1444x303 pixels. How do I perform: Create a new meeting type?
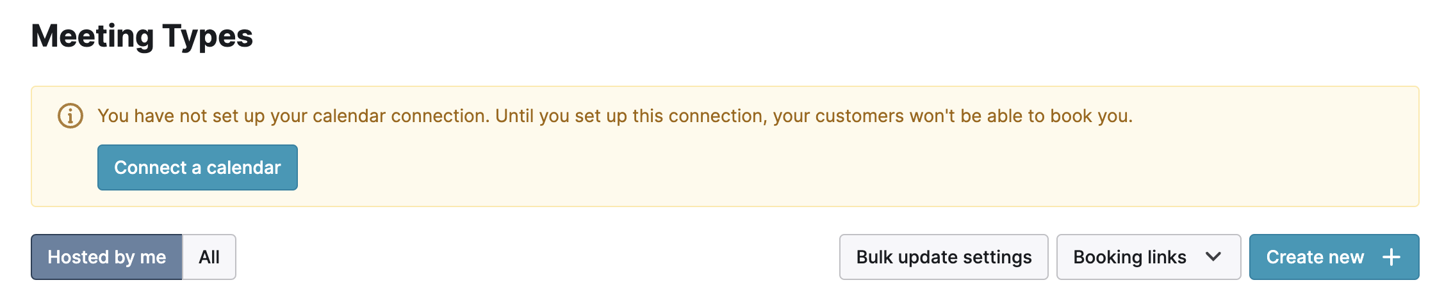point(1334,257)
